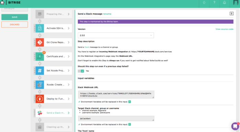Viewport: 240px width, 132px height.
Task: Expand the Certificate and profile step chevron
Action: pyautogui.click(x=69, y=56)
